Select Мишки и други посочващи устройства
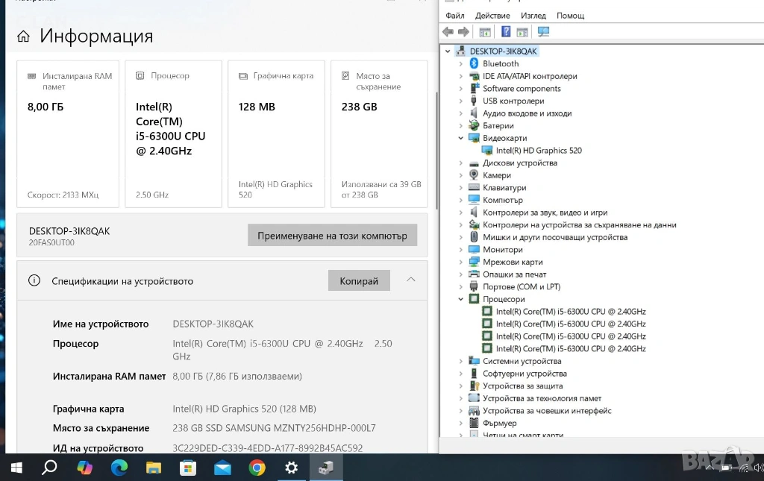This screenshot has height=481, width=764. (555, 237)
